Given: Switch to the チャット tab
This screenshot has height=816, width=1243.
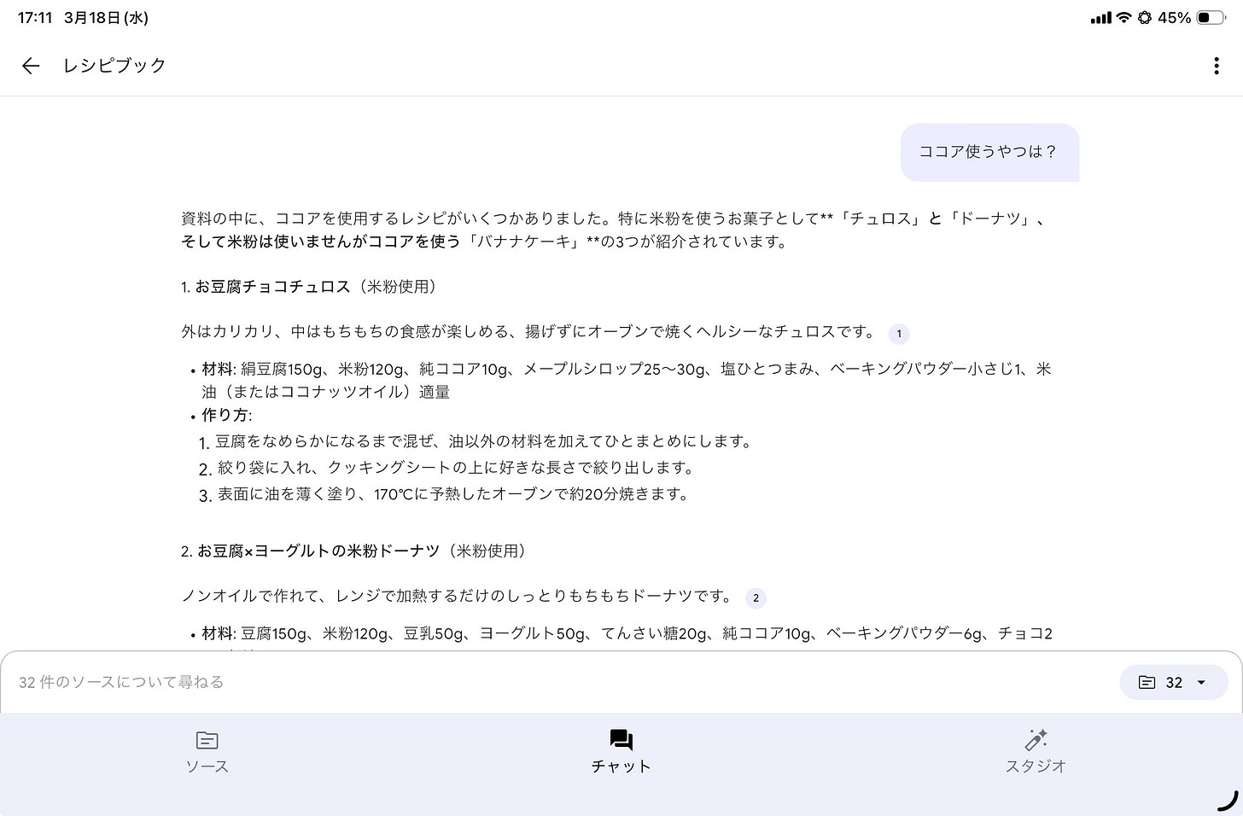Looking at the screenshot, I should (621, 749).
